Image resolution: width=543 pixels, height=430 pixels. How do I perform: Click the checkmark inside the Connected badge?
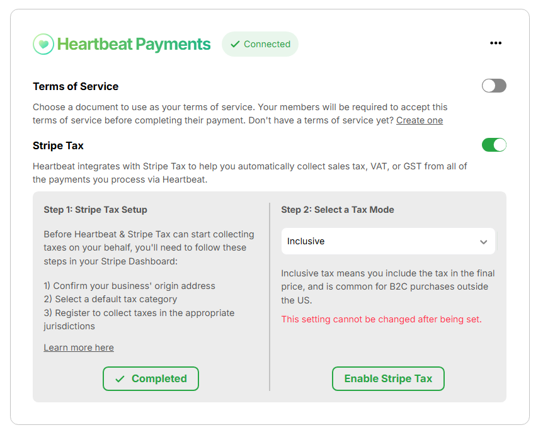[x=235, y=44]
